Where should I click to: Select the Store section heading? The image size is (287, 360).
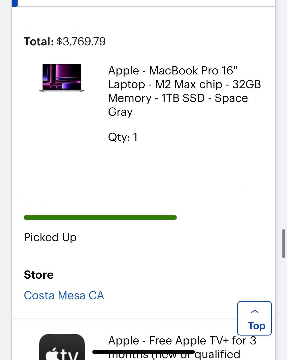click(39, 275)
